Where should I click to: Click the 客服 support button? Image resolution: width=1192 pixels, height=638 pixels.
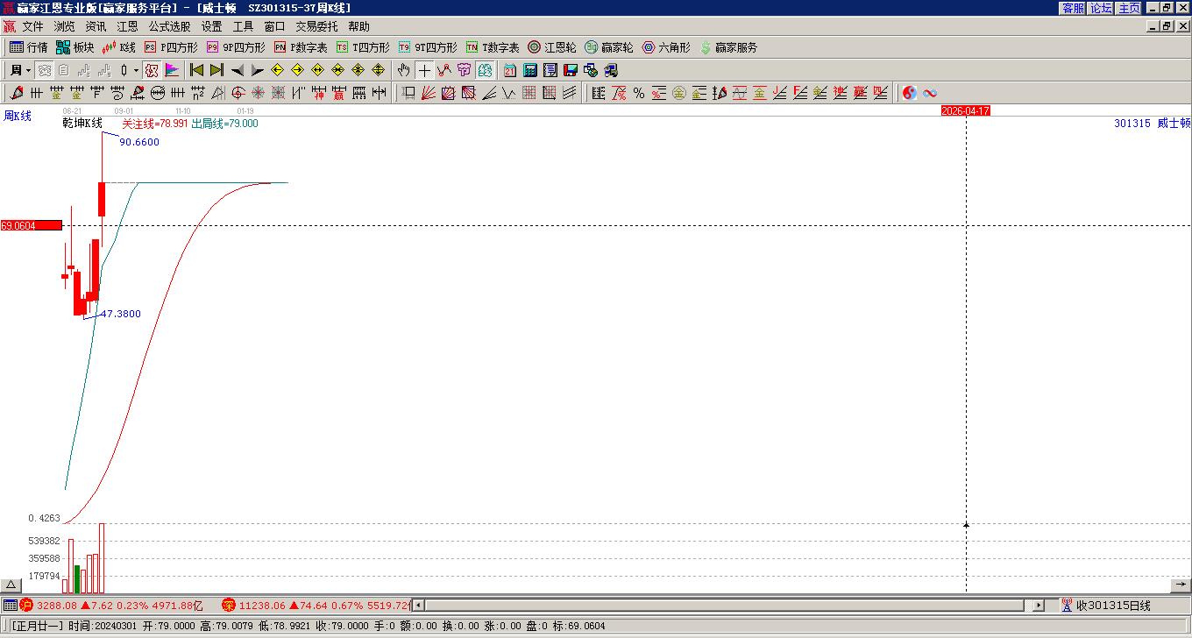coord(1073,8)
